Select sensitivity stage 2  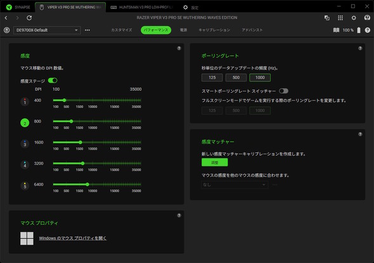(25, 123)
